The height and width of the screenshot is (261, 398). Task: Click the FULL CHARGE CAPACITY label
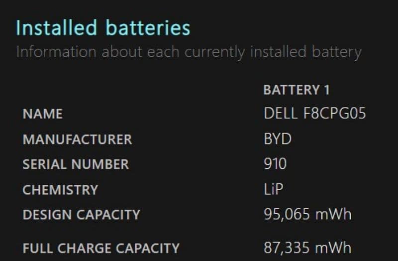[101, 248]
